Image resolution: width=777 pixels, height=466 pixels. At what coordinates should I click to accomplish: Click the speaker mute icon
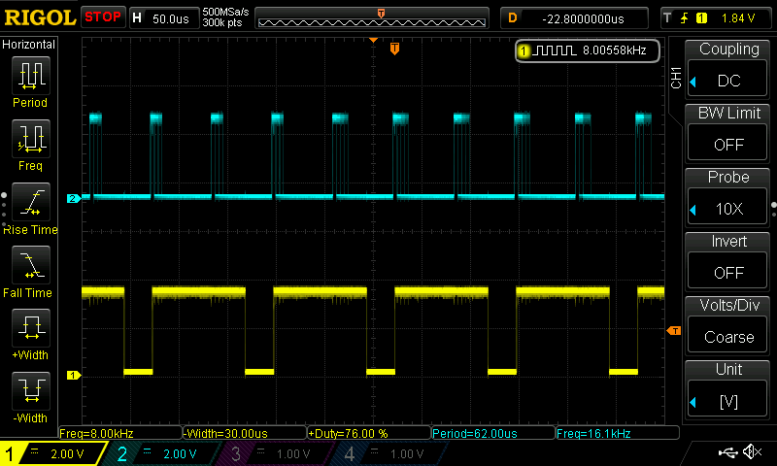(x=752, y=452)
